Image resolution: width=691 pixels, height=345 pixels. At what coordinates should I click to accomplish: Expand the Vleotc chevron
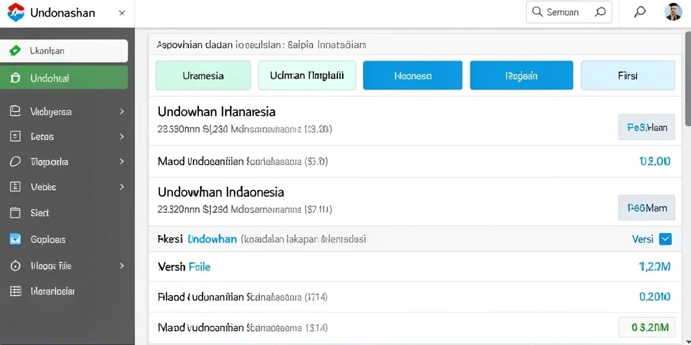click(x=122, y=187)
